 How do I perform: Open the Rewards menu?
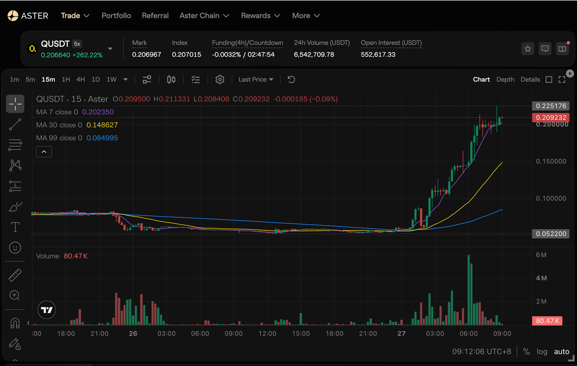261,15
